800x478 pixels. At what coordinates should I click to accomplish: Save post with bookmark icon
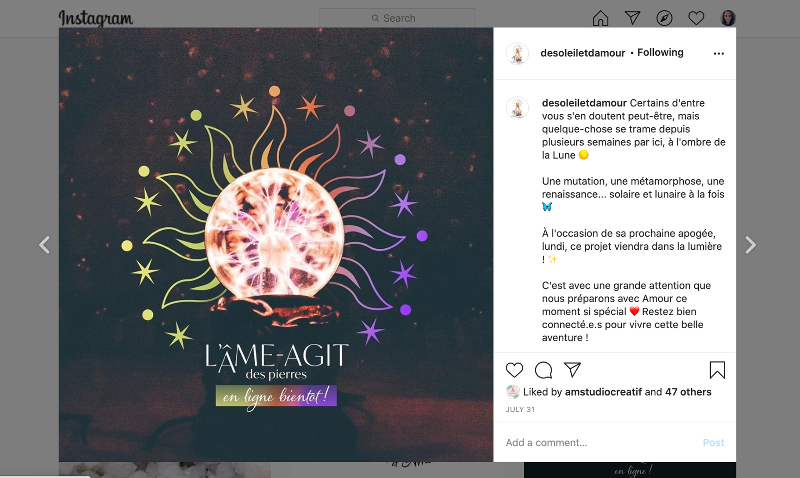[x=717, y=370]
